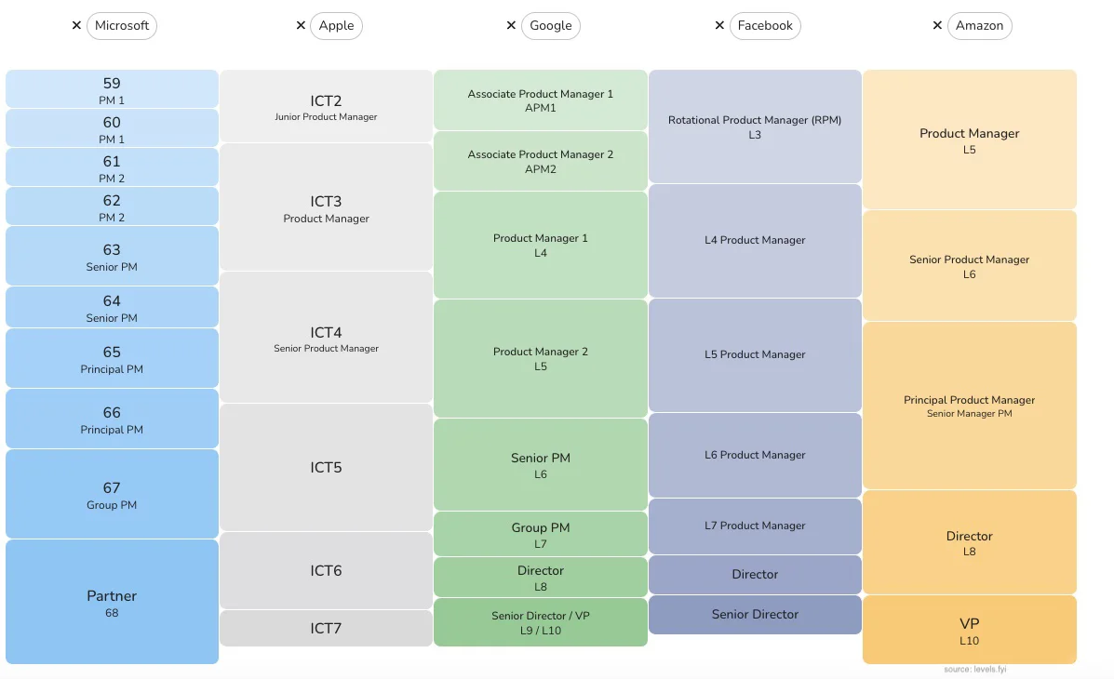Select Facebook Rotational Product Manager L3 block

(x=755, y=126)
